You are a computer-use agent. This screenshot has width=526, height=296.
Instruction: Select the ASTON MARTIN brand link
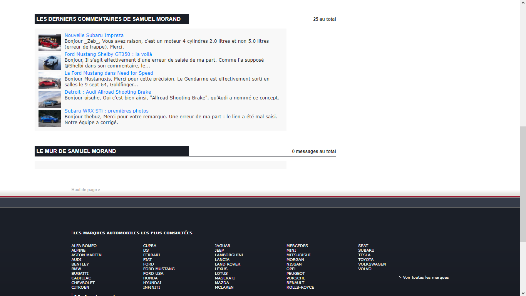point(86,255)
